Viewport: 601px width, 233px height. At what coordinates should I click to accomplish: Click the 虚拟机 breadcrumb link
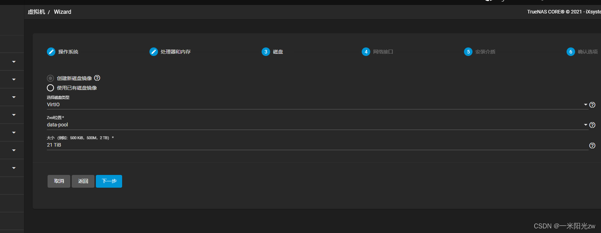pos(37,12)
